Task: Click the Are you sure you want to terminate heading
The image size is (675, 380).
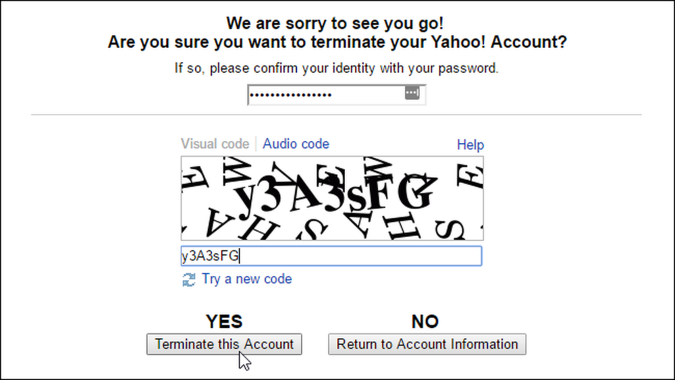Action: tap(337, 42)
